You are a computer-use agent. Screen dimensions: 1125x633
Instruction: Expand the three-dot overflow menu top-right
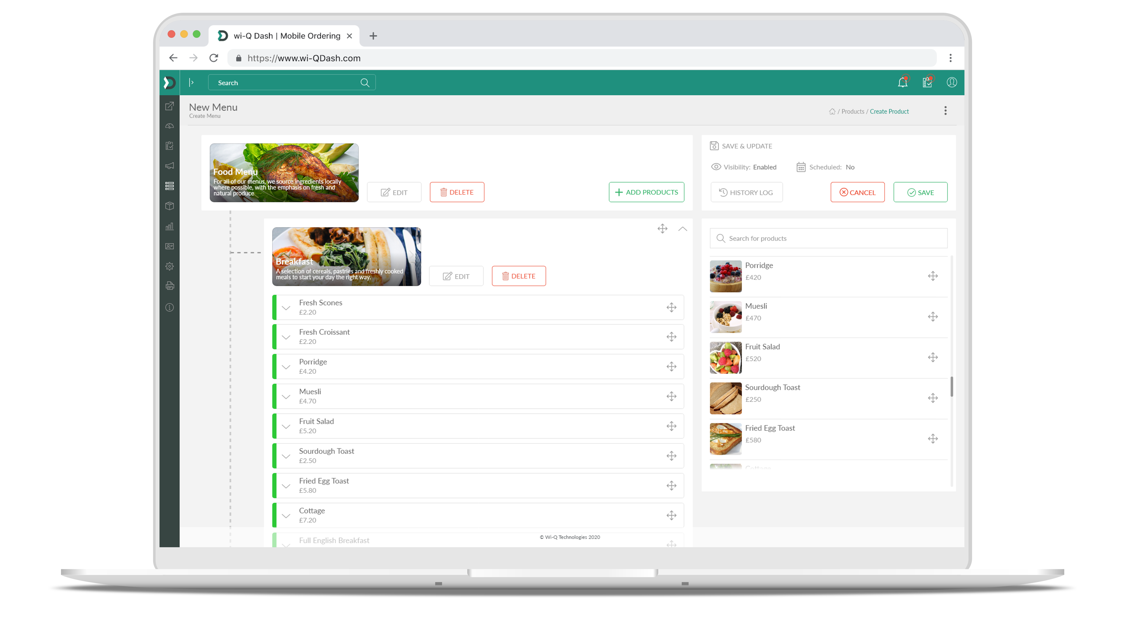point(946,111)
